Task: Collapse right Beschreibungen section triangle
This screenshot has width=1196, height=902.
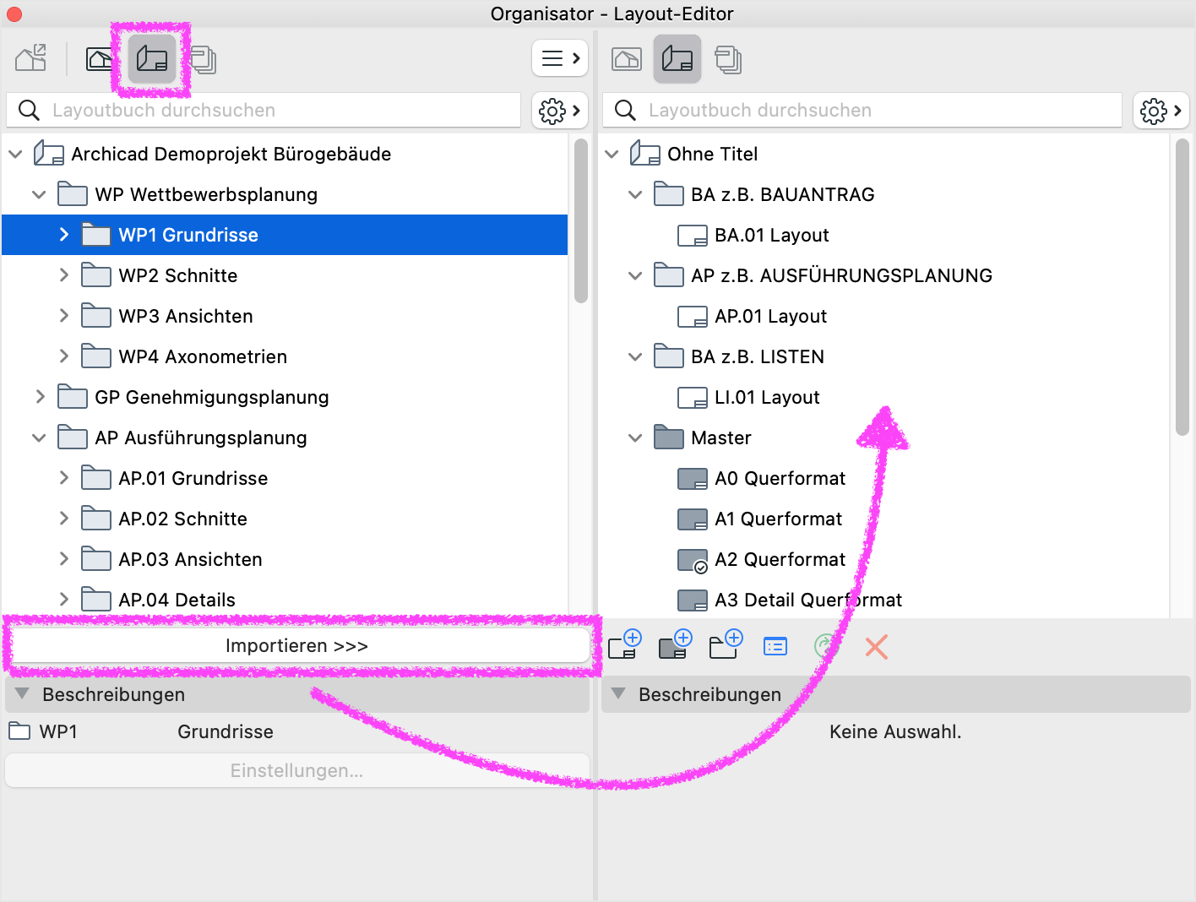Action: click(x=618, y=694)
